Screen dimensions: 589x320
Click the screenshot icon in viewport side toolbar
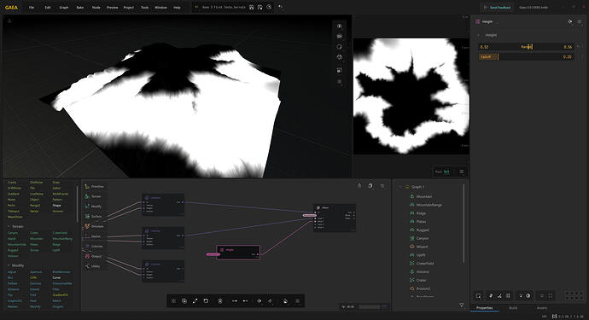pos(340,70)
